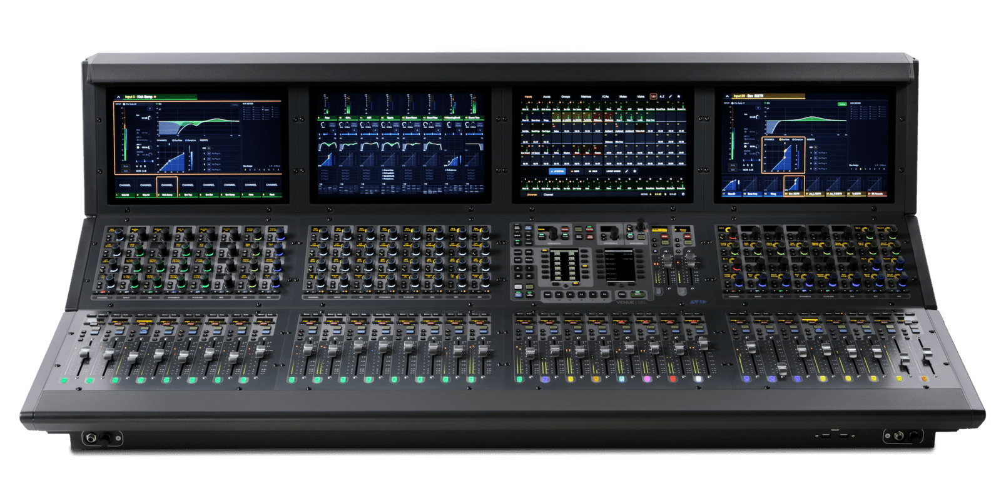The height and width of the screenshot is (501, 1001).
Task: Touch the Snapshots rotary knob
Action: 553,234
